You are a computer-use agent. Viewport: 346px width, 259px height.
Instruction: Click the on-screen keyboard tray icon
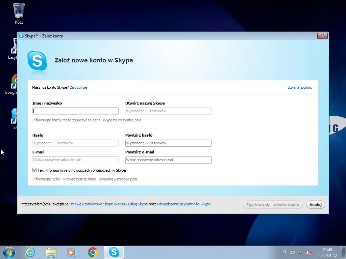tap(292, 252)
